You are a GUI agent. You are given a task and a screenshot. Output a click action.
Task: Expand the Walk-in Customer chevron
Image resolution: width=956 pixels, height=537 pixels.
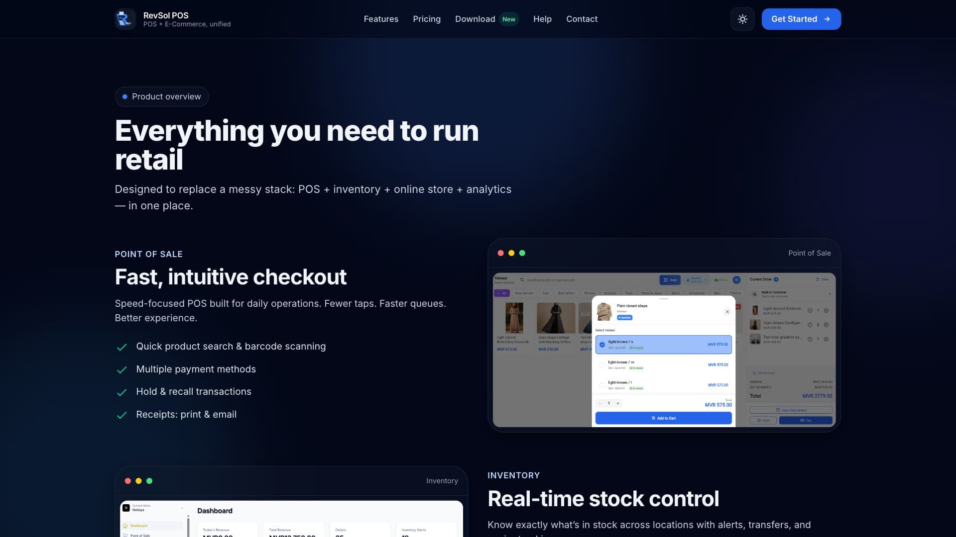[830, 294]
